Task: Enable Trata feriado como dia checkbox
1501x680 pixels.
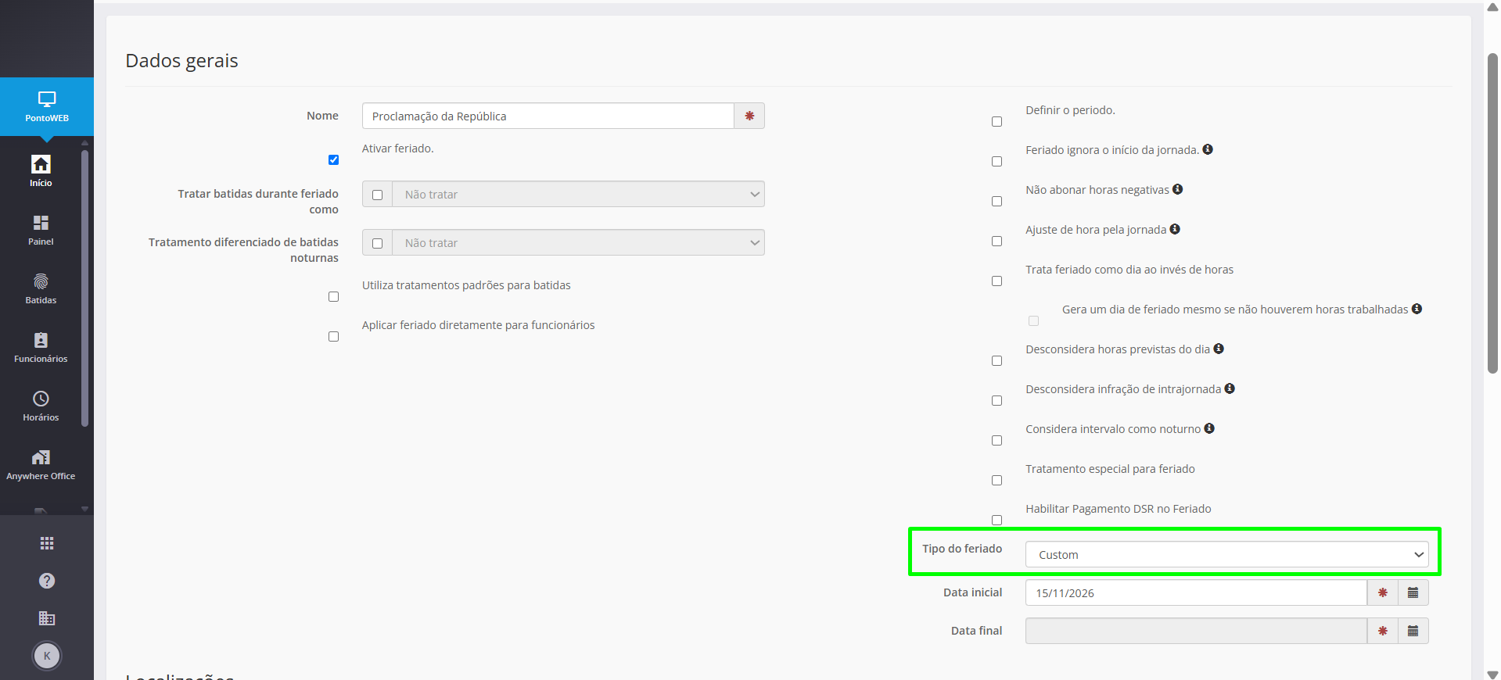Action: point(997,281)
